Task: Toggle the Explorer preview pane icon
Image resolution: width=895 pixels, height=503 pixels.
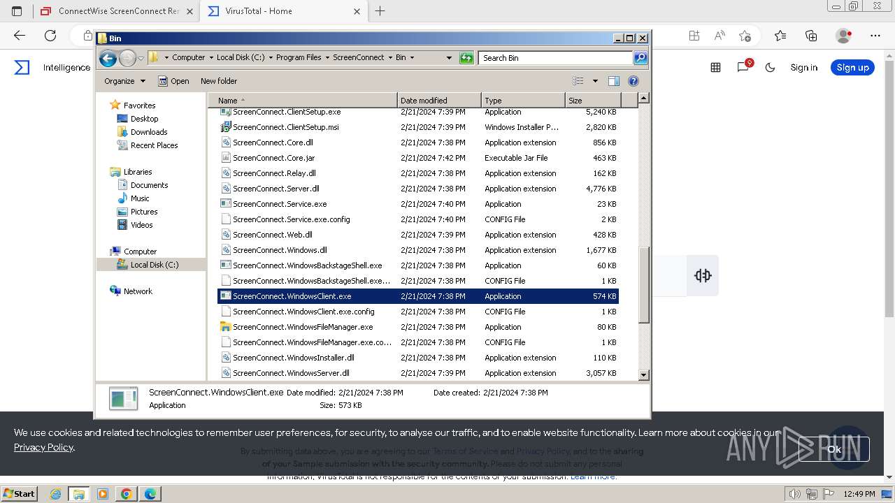Action: point(613,81)
